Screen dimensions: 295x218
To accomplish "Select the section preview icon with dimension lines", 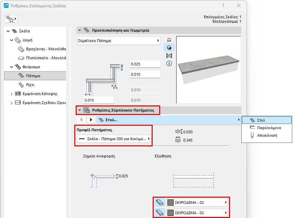I will click(x=169, y=55).
